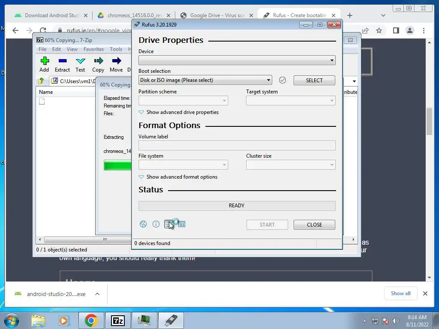Show hidden system tray icons
This screenshot has width=439, height=329.
(x=364, y=321)
